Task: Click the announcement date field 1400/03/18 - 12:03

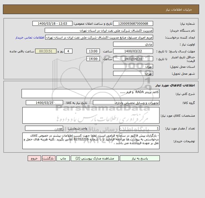Action: [x=52, y=23]
